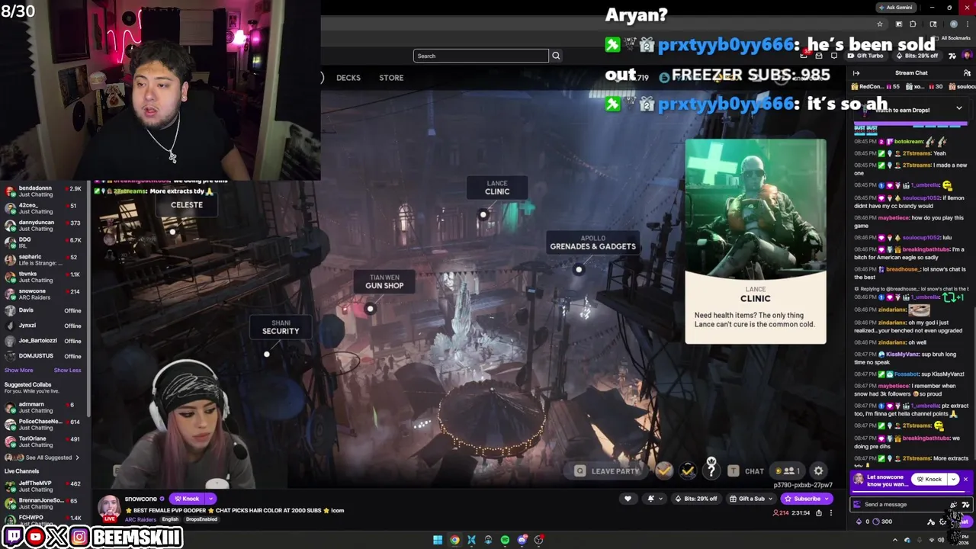Select Tian Wen Gun Shop marker
The height and width of the screenshot is (549, 976).
[x=384, y=281]
